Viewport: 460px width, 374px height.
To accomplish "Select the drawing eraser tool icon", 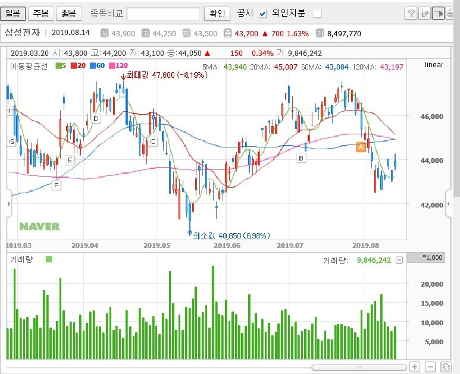I will (x=424, y=13).
